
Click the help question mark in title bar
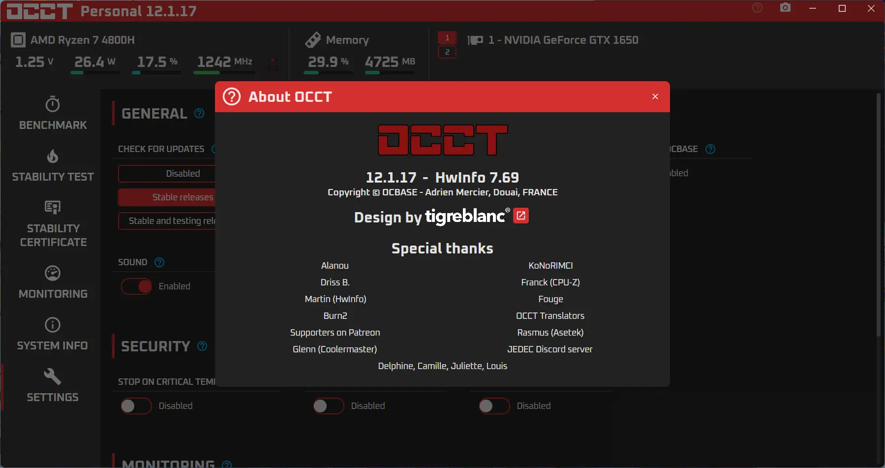(758, 8)
